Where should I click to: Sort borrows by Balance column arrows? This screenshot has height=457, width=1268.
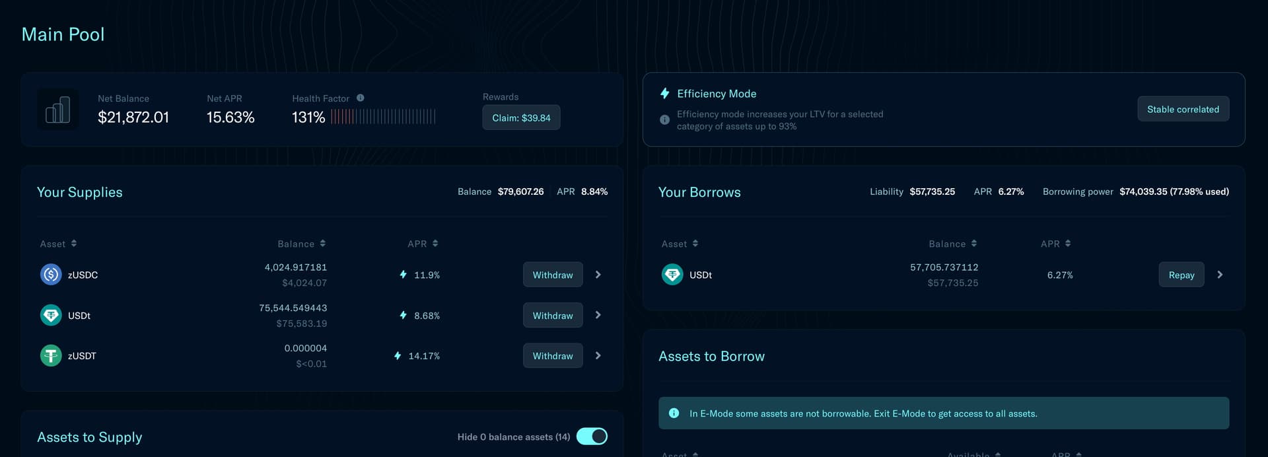(x=974, y=244)
